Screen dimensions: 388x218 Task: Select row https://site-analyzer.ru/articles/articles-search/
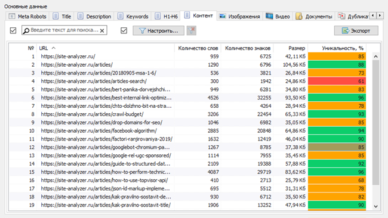(x=188, y=81)
